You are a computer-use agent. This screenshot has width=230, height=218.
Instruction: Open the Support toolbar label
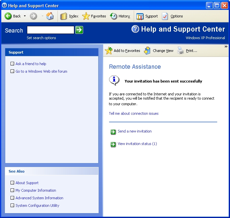click(x=151, y=16)
